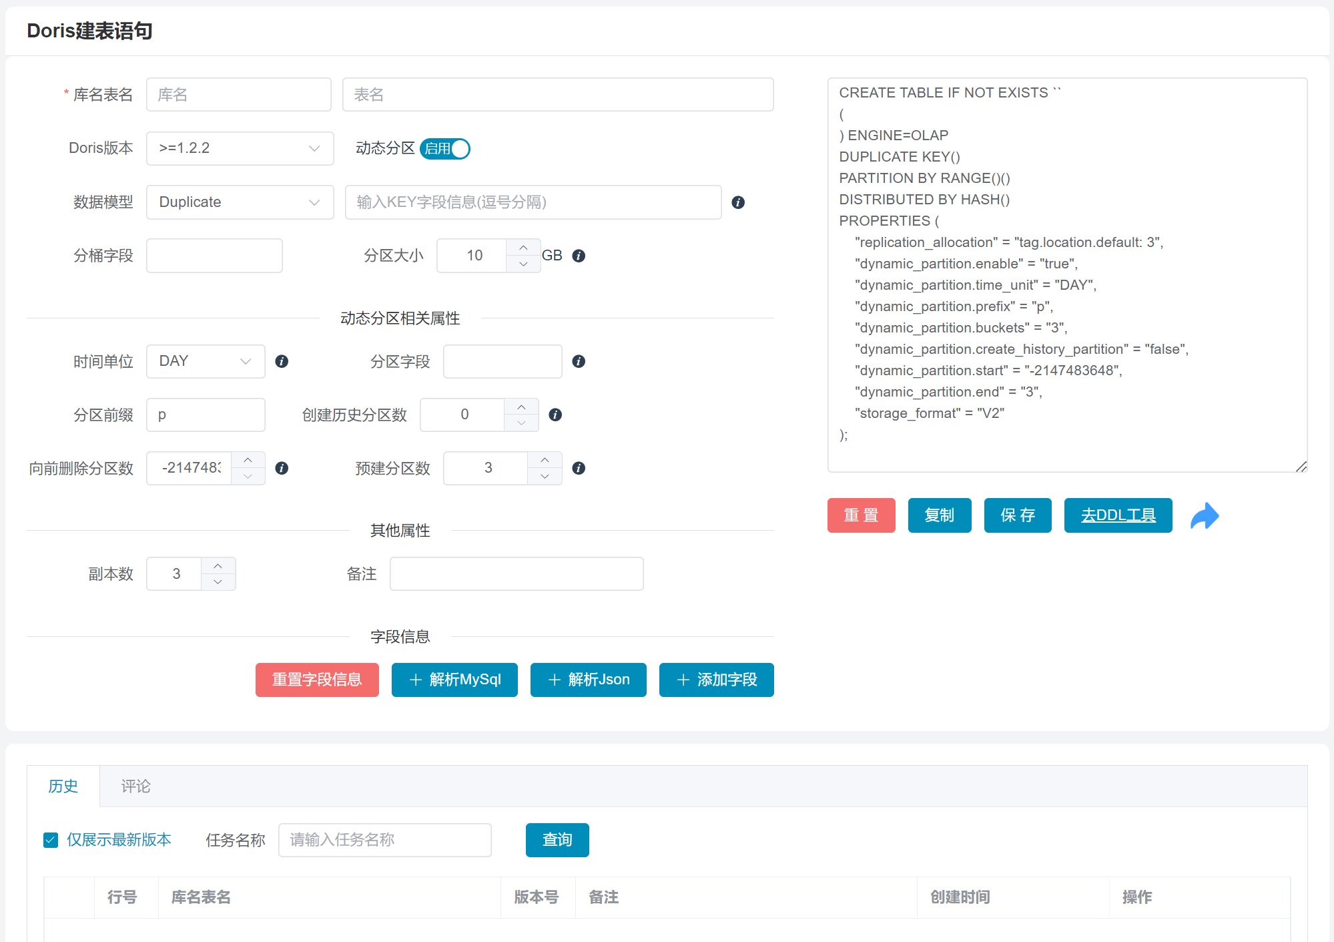Click the info icon beside 创建历史分区数
Viewport: 1334px width, 942px height.
(555, 415)
